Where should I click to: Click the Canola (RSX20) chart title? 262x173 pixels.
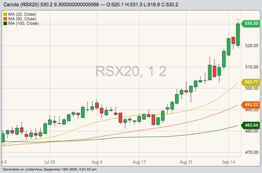tap(25, 4)
